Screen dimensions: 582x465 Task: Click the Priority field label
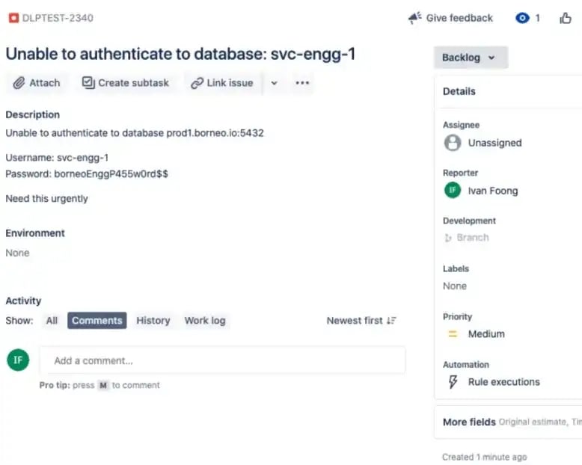click(x=457, y=316)
